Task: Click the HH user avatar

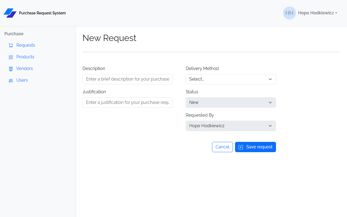Action: coord(290,13)
